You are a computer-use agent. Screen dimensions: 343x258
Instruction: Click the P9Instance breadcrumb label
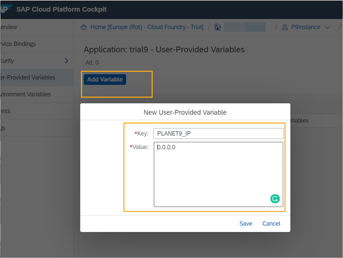(306, 27)
